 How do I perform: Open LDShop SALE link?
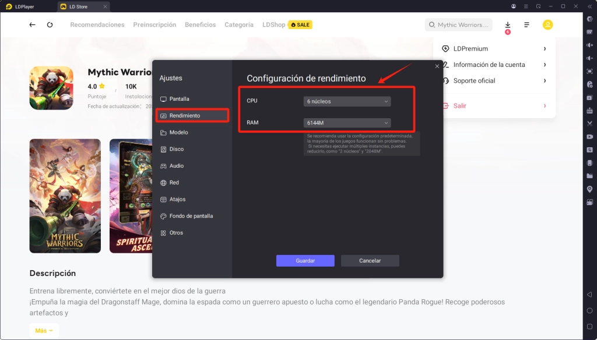(287, 24)
